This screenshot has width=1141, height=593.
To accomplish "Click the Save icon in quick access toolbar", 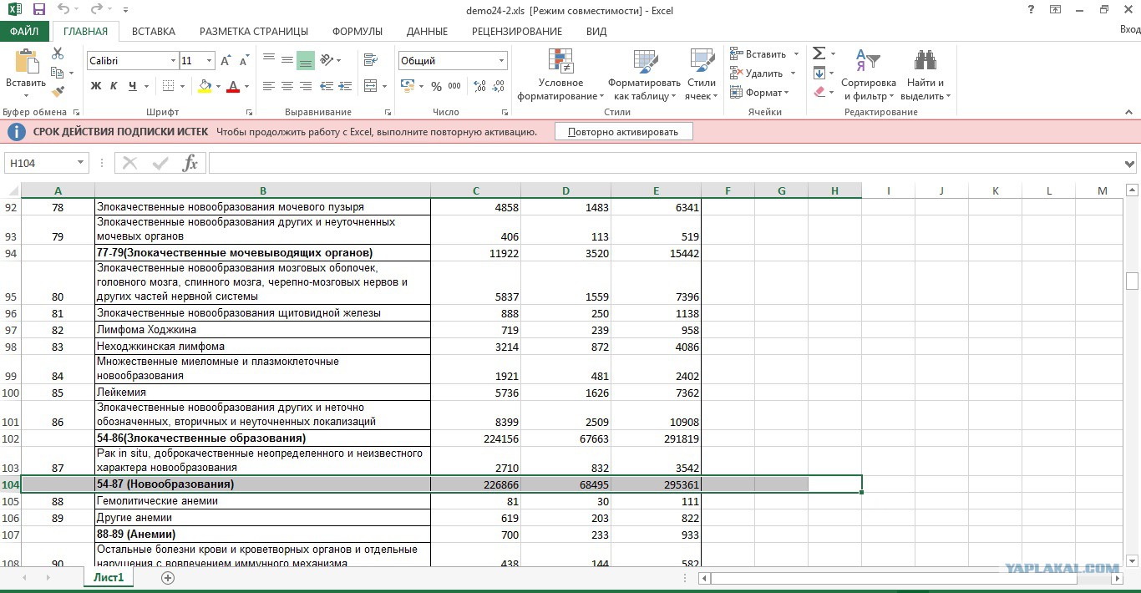I will (x=38, y=10).
